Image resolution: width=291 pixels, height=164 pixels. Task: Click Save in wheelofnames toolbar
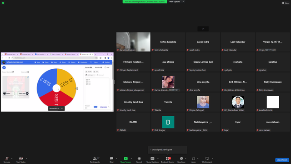54,62
